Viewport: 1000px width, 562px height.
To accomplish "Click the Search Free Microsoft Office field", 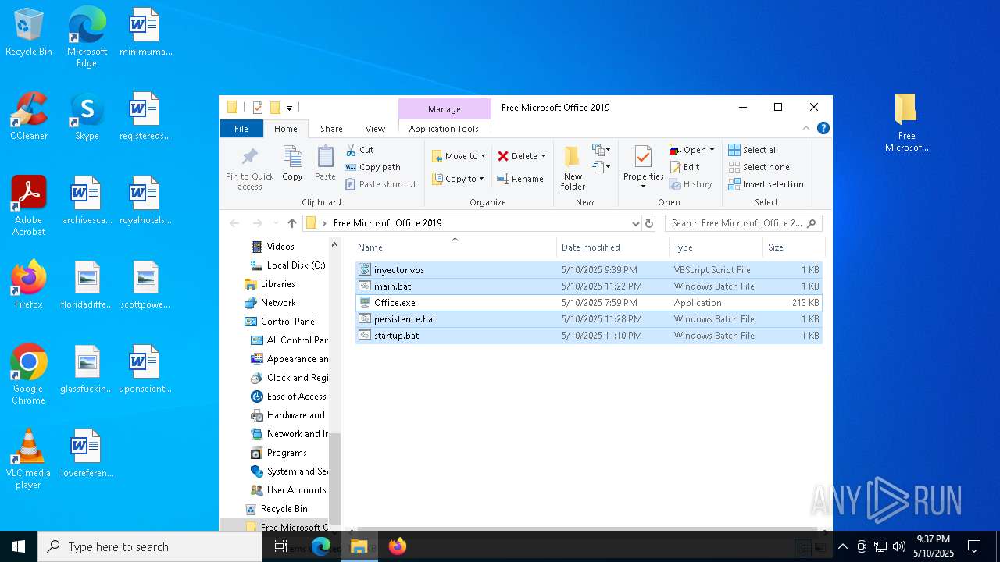I will tap(743, 223).
